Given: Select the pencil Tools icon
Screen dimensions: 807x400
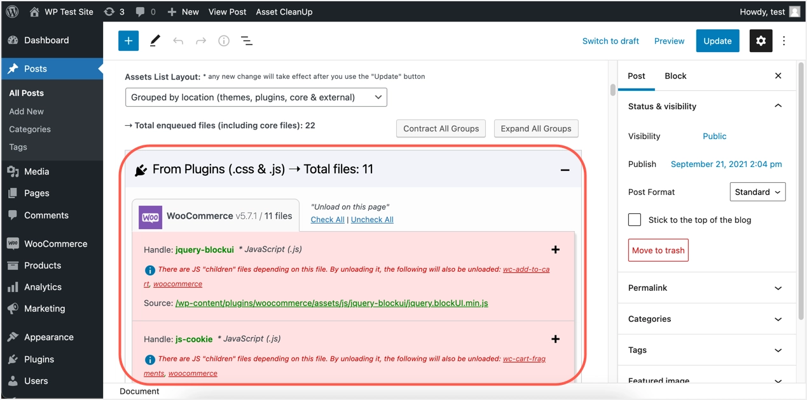Looking at the screenshot, I should pyautogui.click(x=155, y=41).
